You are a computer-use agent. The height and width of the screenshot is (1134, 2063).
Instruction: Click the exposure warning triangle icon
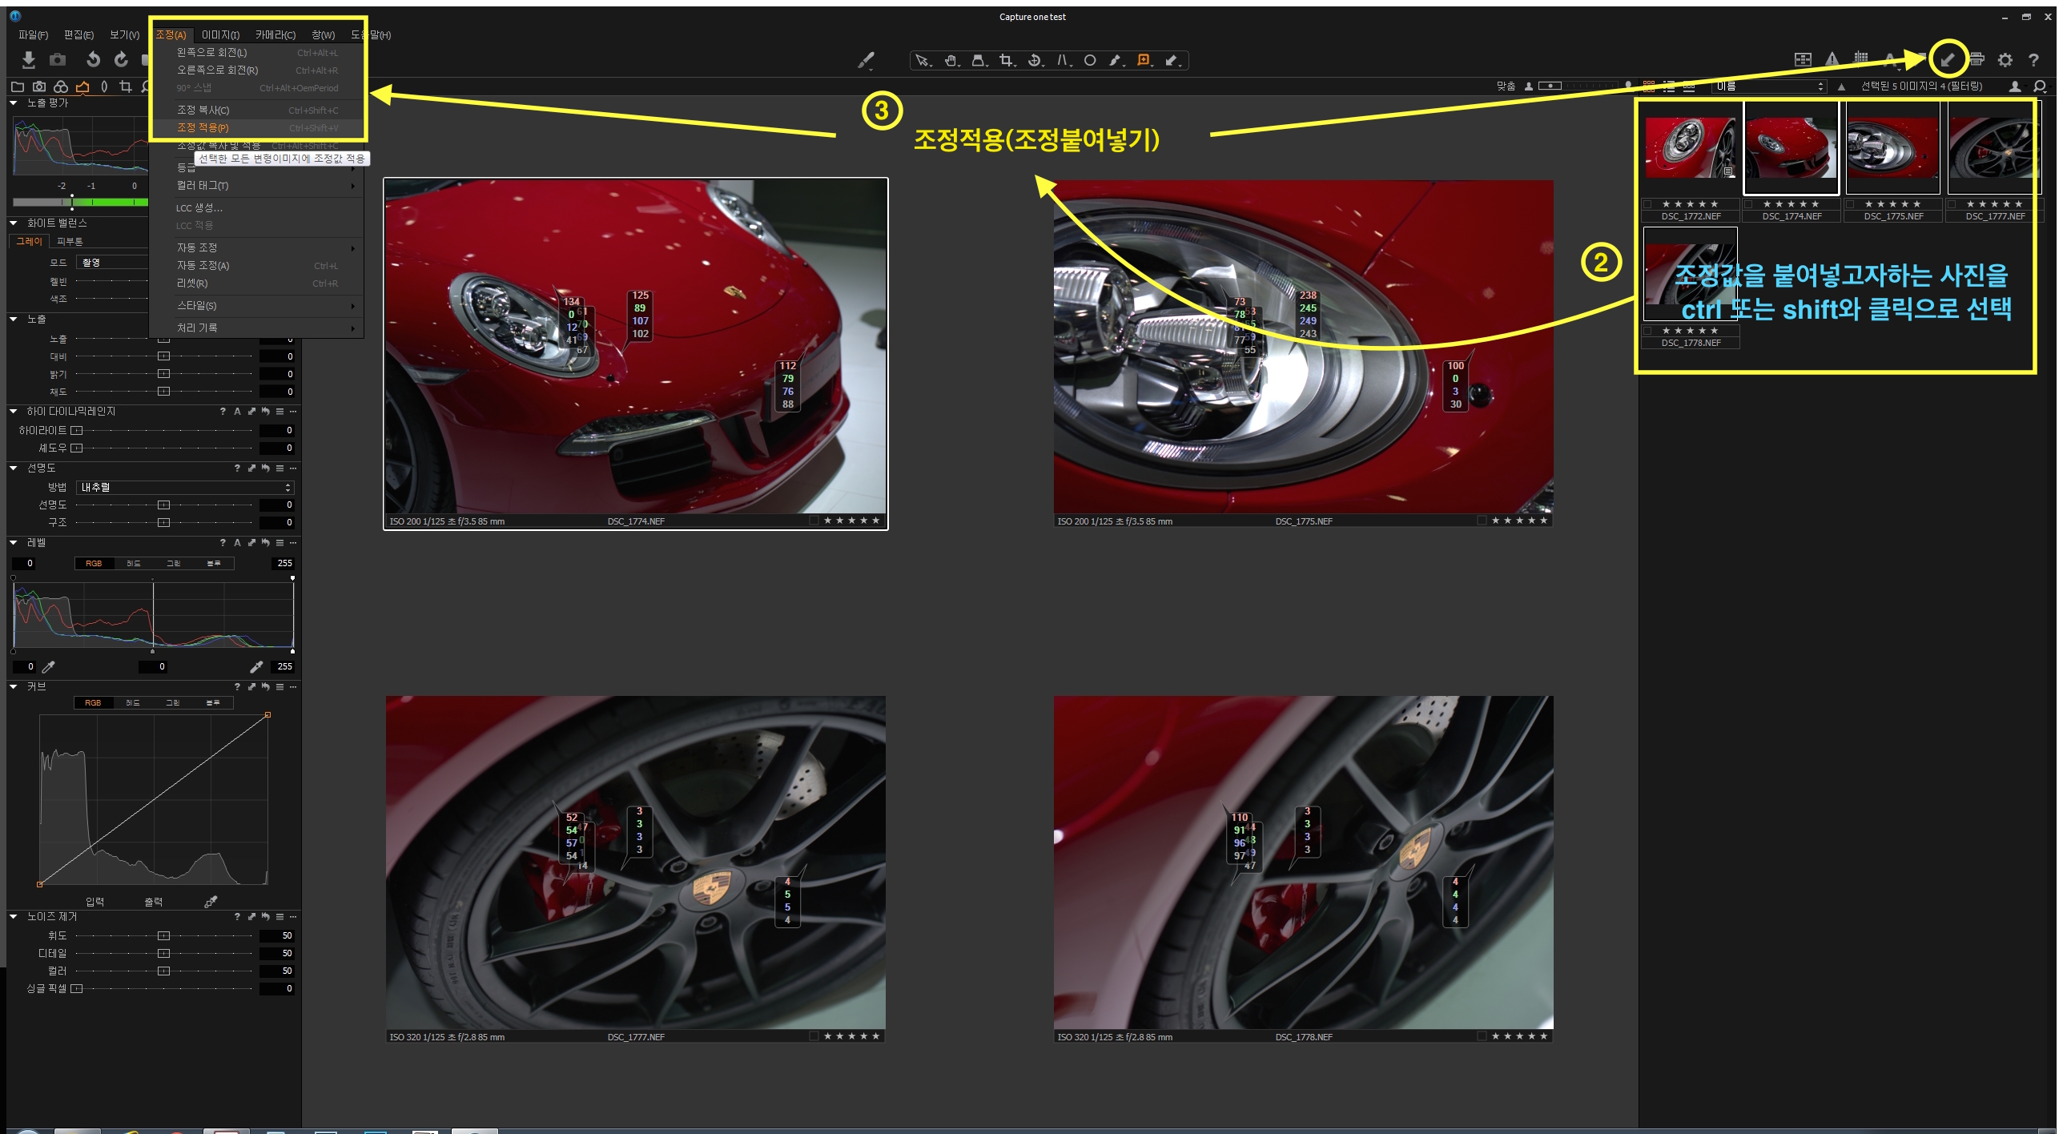click(x=1832, y=59)
